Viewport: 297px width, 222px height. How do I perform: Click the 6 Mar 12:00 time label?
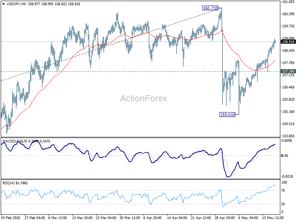tap(58, 218)
